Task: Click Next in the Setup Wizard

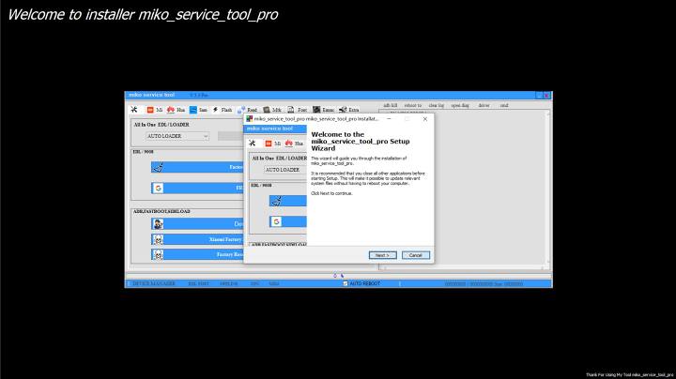Action: click(381, 254)
